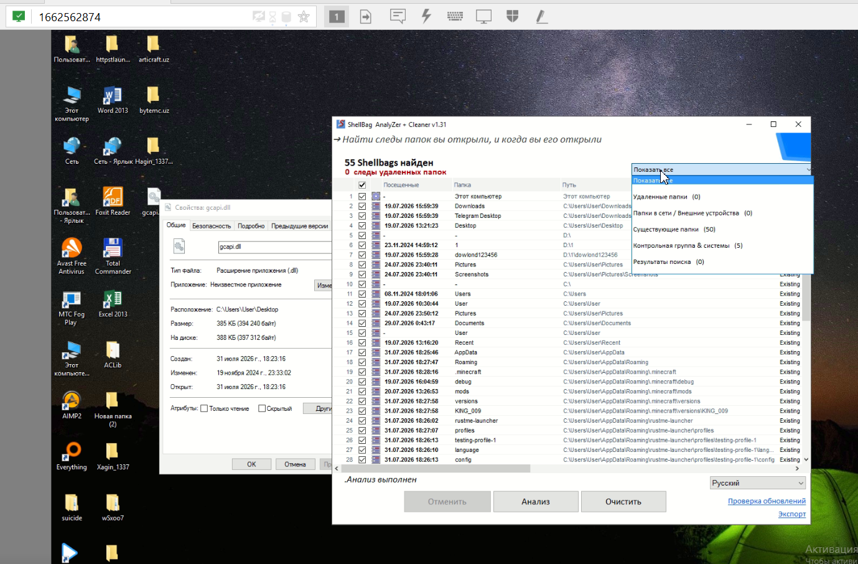
Task: Collapse the 'Показать все' filter dropdown
Action: click(721, 169)
